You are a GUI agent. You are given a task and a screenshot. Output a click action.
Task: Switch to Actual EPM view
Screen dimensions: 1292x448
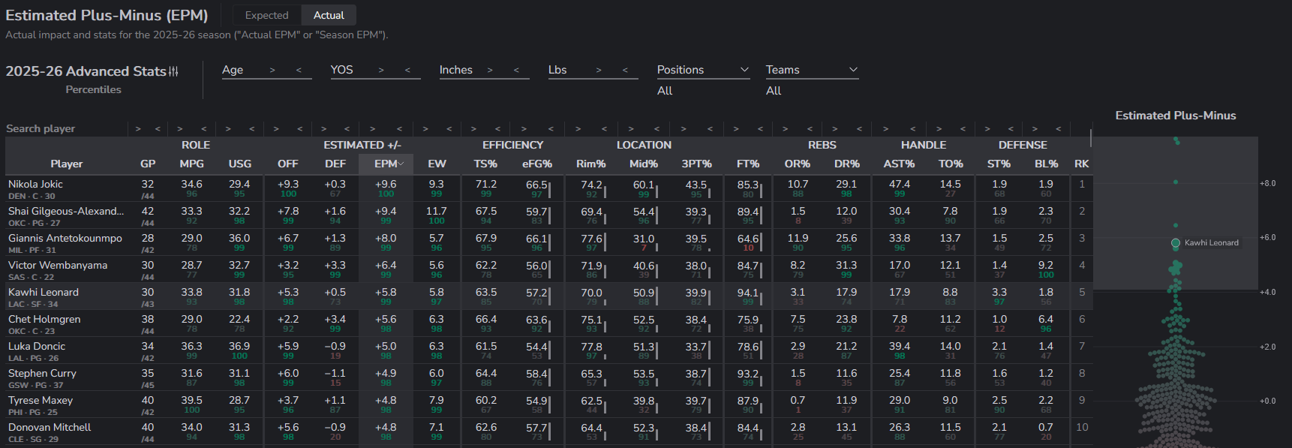(329, 15)
